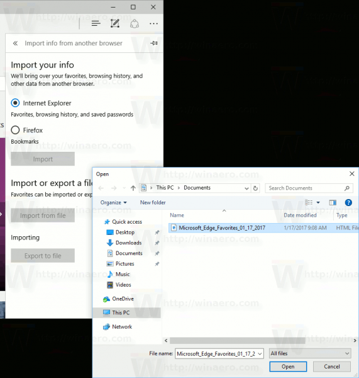Open Pictures in the navigation pane
Screen dimensions: 359x378
pos(120,264)
